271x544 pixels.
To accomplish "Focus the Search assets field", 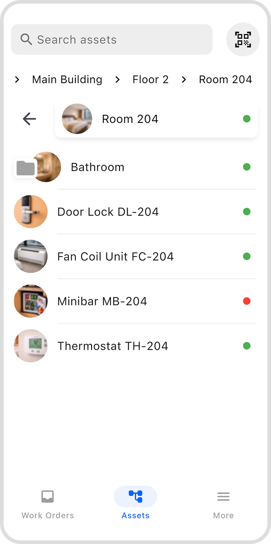I will point(117,40).
